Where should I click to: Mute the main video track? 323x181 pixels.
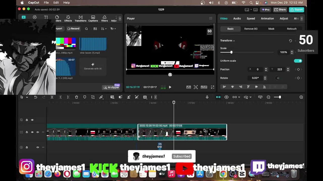pyautogui.click(x=38, y=132)
